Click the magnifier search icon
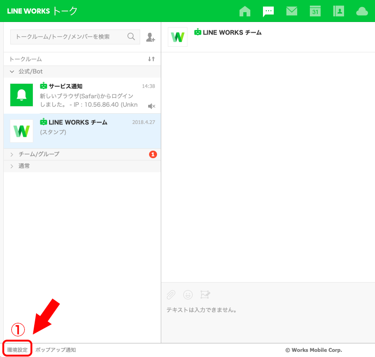Image resolution: width=375 pixels, height=357 pixels. pos(131,36)
